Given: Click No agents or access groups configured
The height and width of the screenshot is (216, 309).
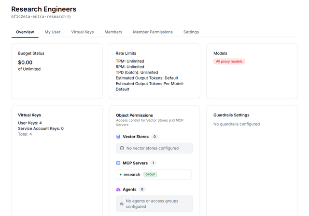Looking at the screenshot, I should [x=154, y=204].
